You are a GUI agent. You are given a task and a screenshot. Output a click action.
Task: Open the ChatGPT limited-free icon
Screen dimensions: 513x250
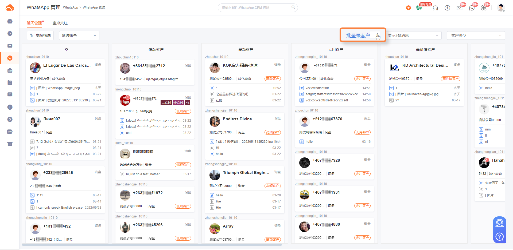419,8
